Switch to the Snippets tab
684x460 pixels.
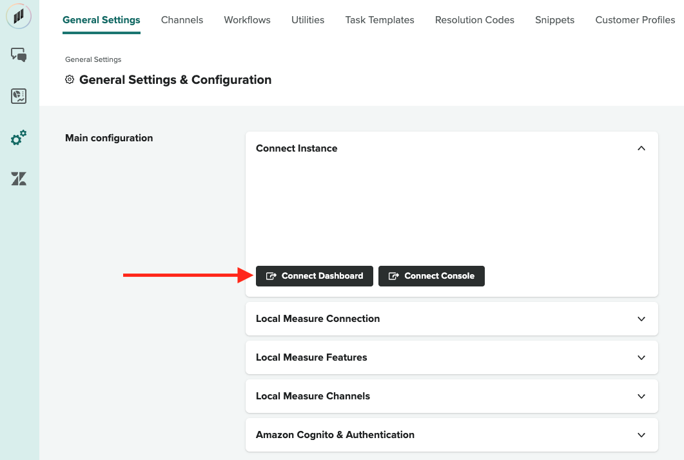[554, 20]
